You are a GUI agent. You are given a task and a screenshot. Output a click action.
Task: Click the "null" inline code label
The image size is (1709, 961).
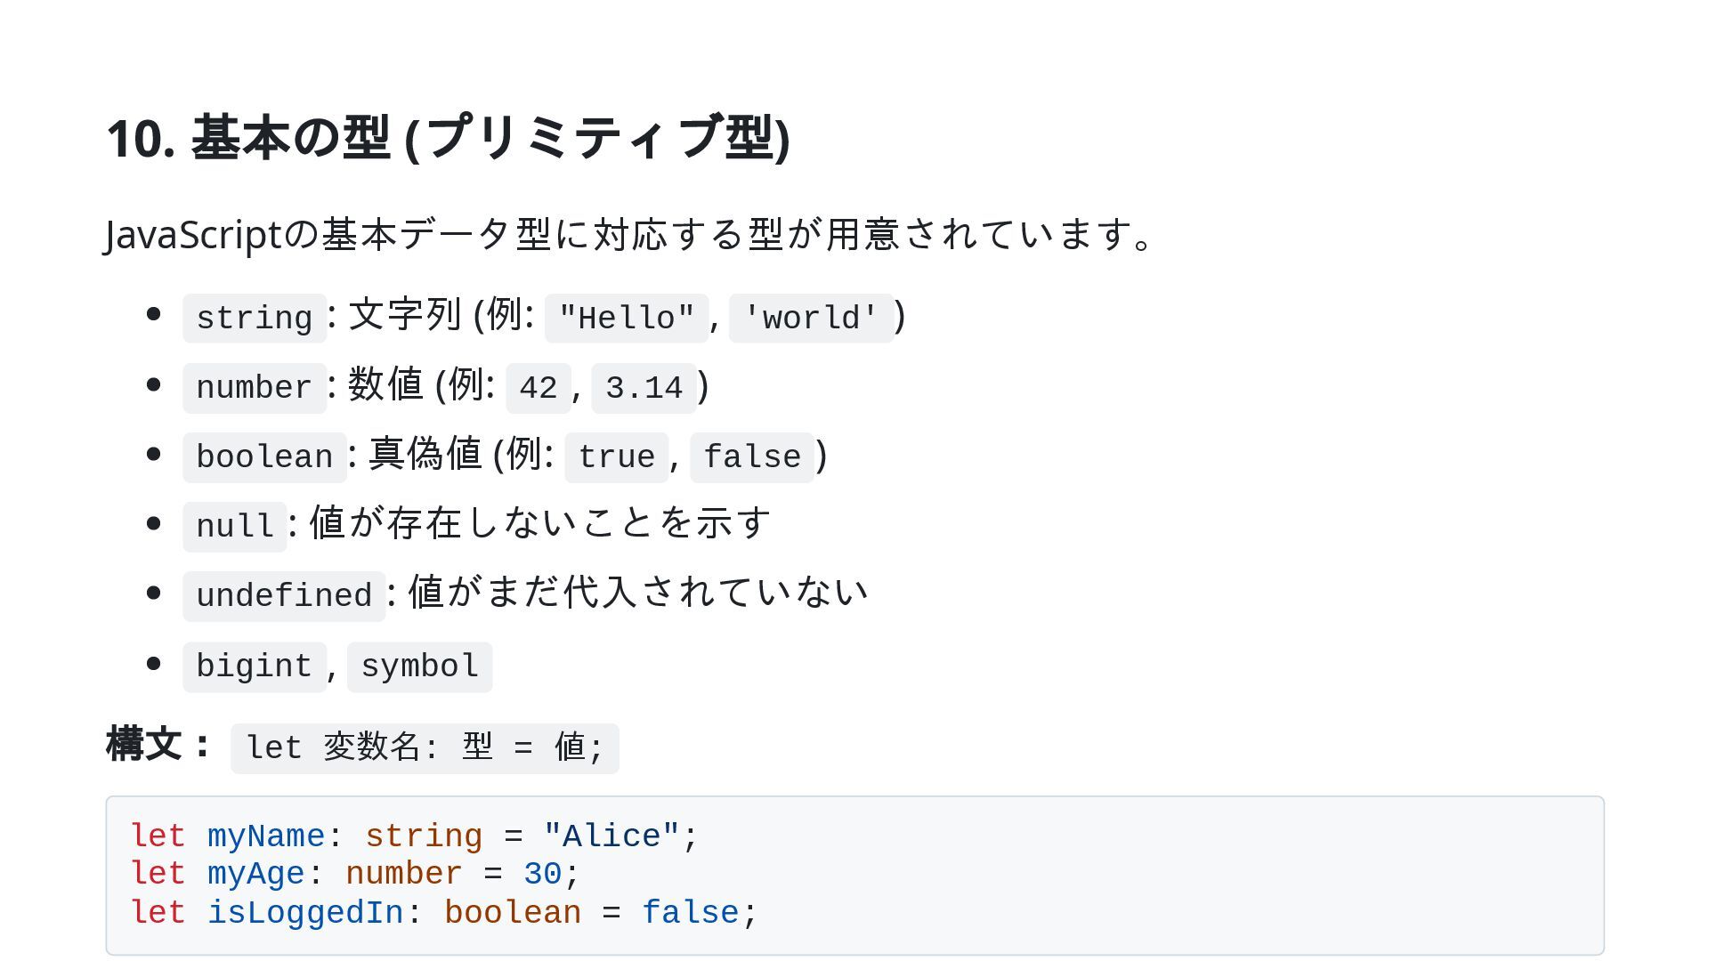click(x=235, y=527)
